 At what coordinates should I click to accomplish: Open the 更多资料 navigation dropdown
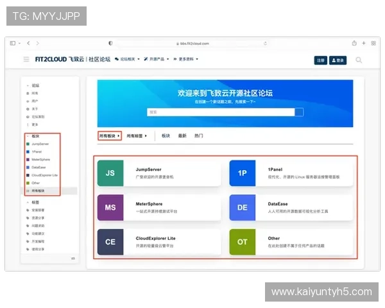pos(185,59)
